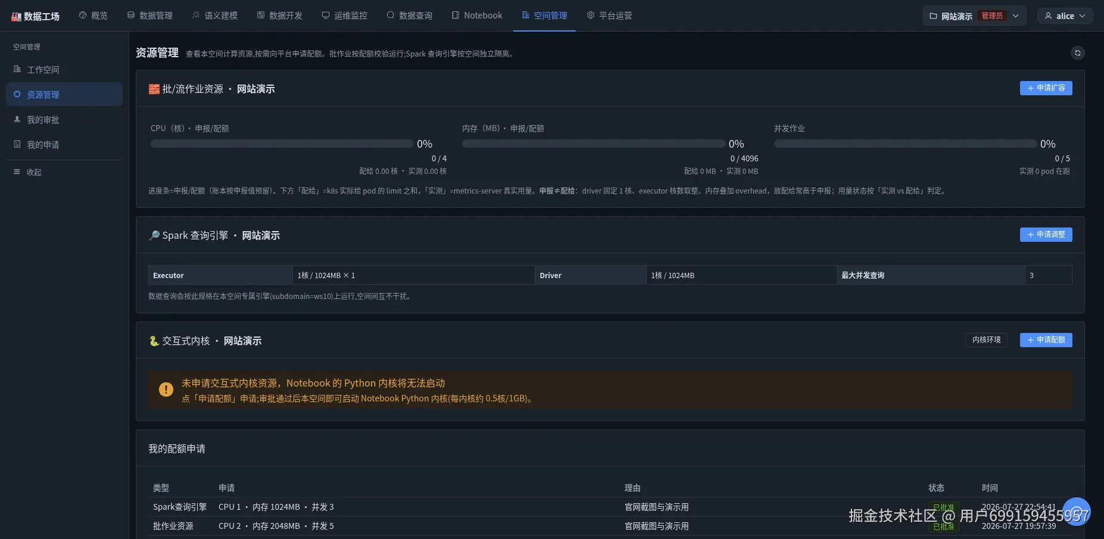This screenshot has width=1104, height=539.
Task: Open 我的申请 in the sidebar
Action: coord(64,145)
